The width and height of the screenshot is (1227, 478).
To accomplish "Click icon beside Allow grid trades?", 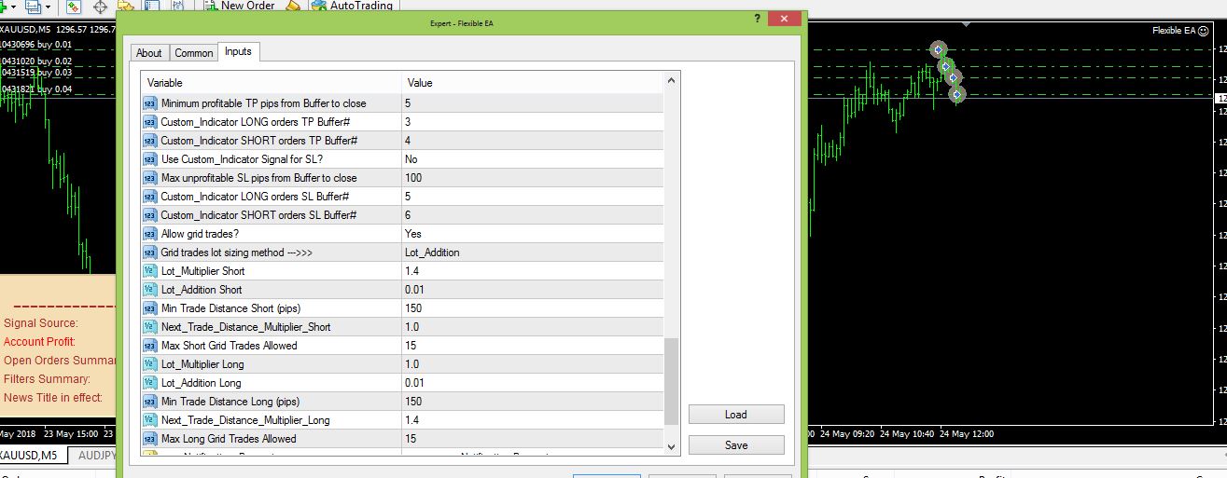I will pos(150,234).
